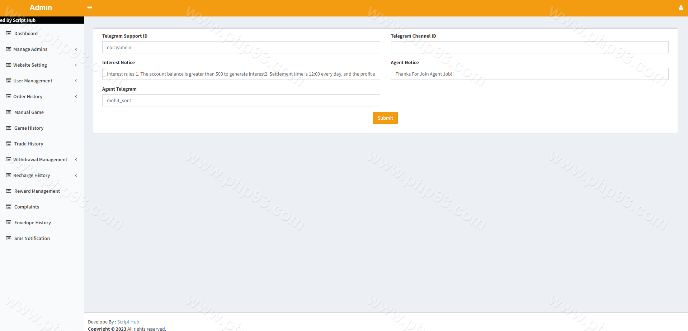Click into the Interest Notice field
This screenshot has height=331, width=688.
[241, 74]
